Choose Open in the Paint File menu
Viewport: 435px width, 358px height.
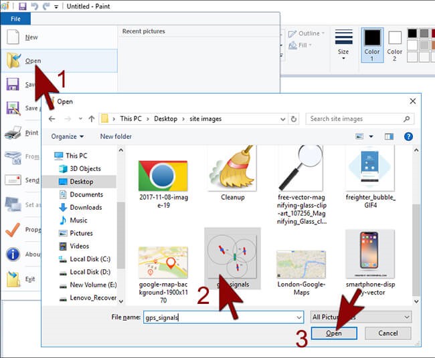coord(60,61)
